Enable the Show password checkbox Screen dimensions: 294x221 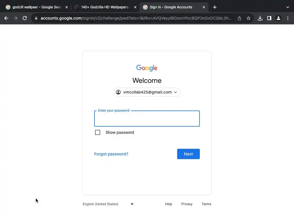click(x=98, y=132)
